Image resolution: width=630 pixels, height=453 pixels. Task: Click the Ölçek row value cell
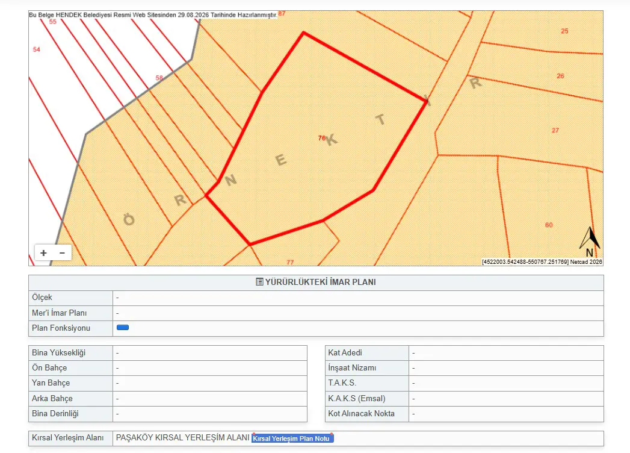pos(358,298)
